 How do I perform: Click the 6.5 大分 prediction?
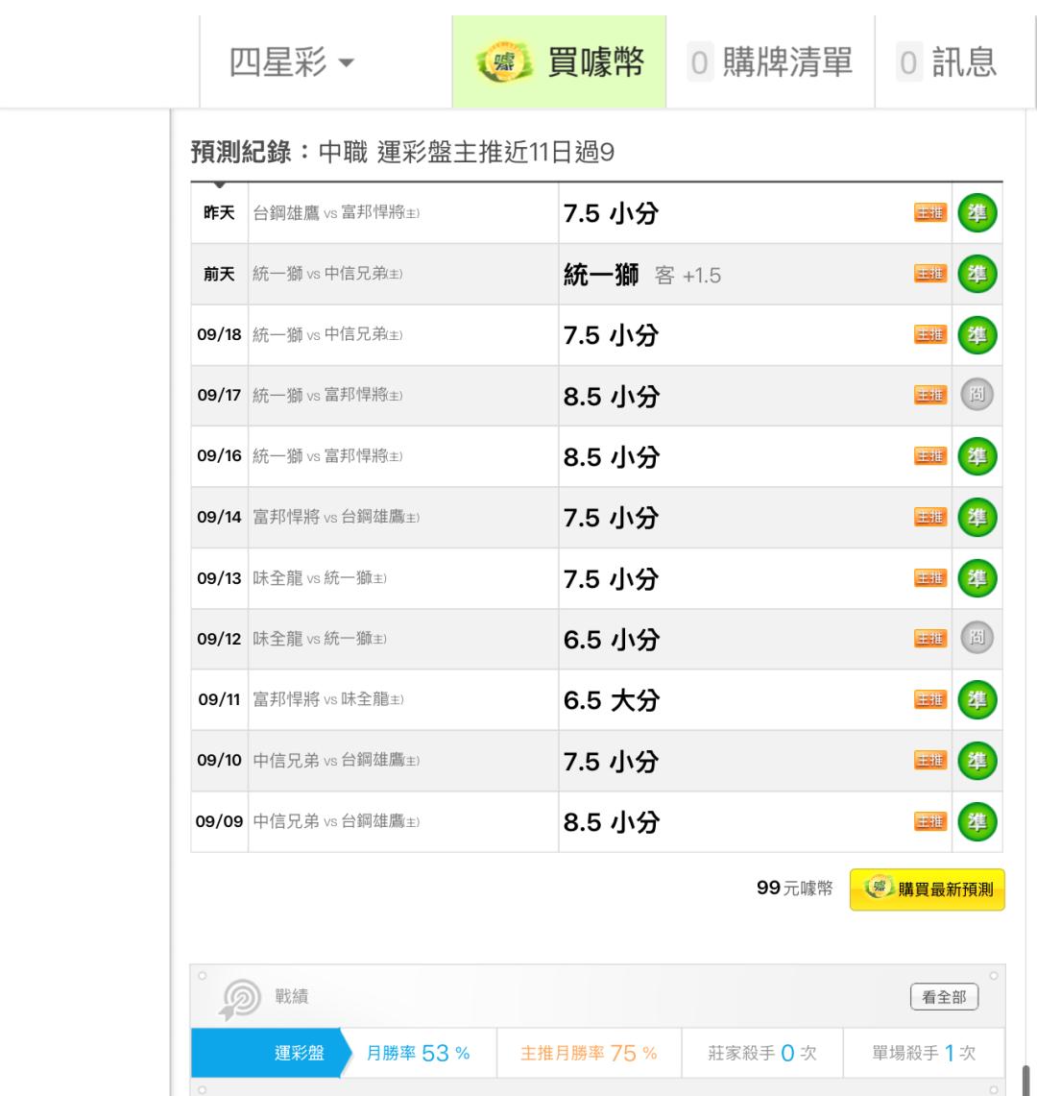[612, 700]
